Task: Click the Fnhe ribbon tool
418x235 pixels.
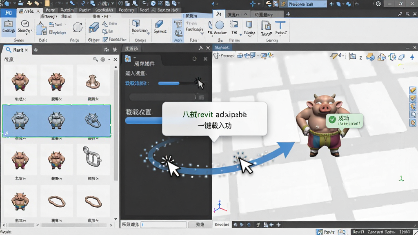Action: coord(110,23)
